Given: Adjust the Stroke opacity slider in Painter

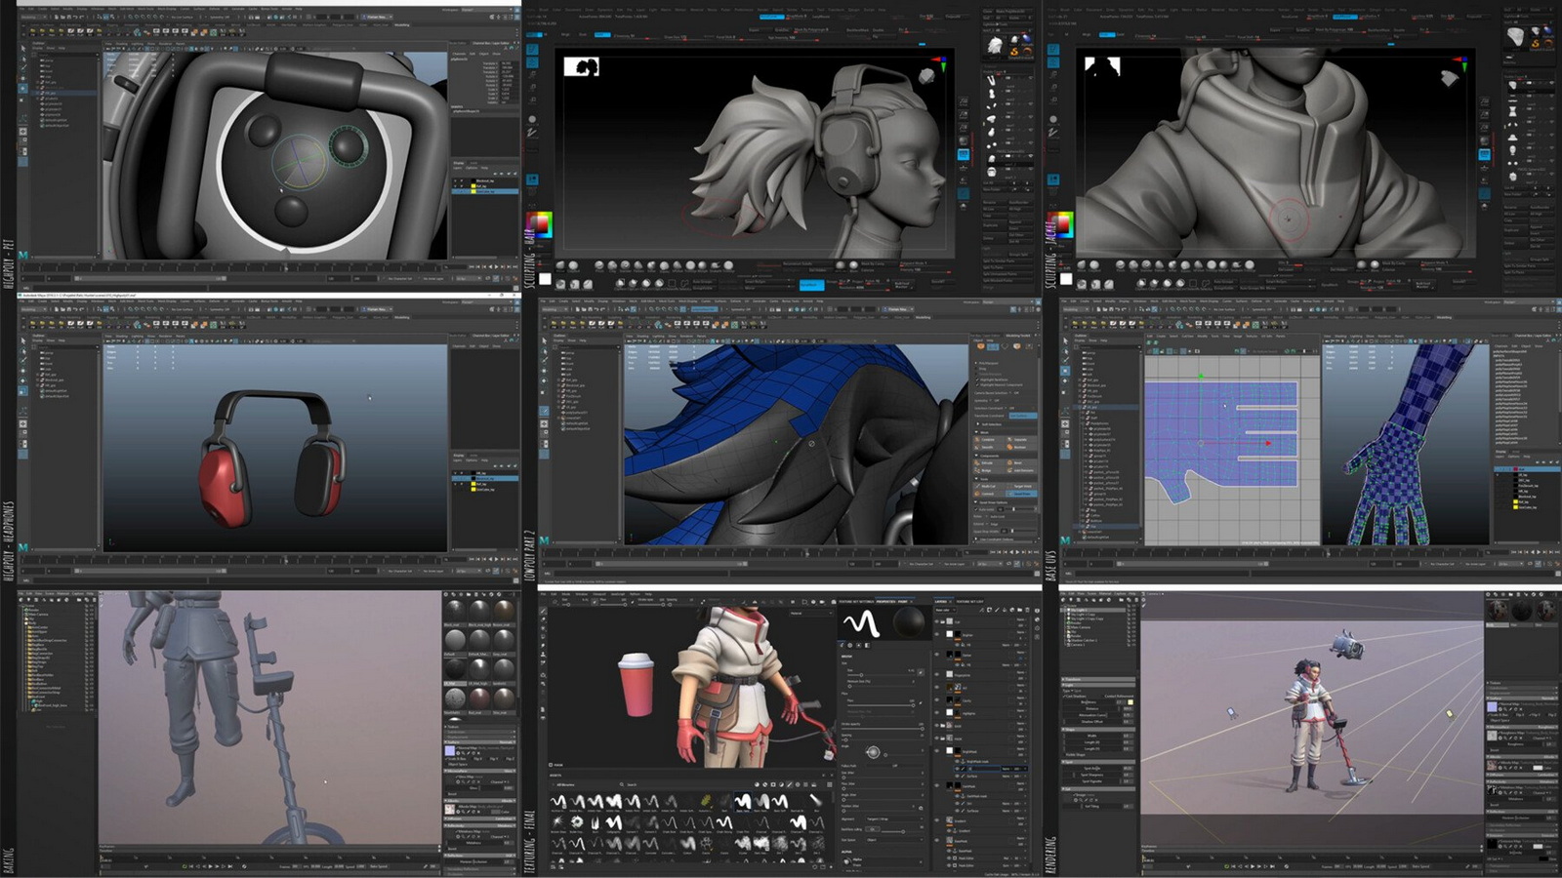Looking at the screenshot, I should pyautogui.click(x=882, y=729).
